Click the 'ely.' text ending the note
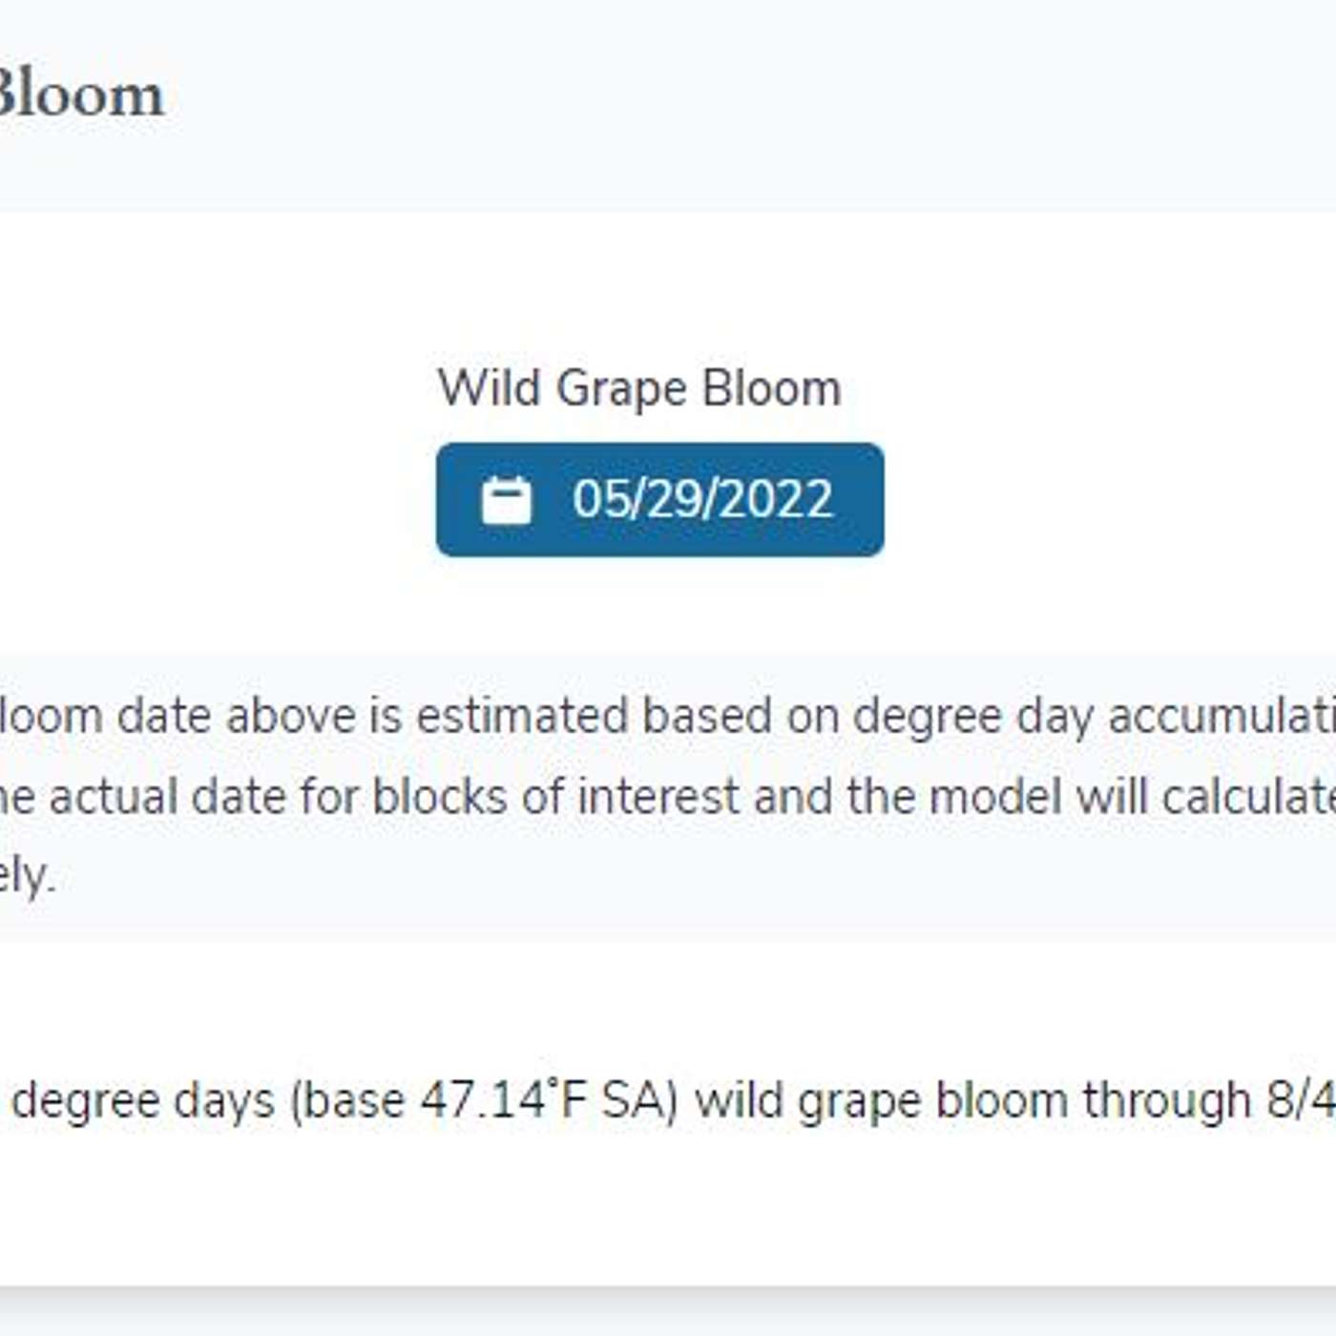Viewport: 1336px width, 1336px height. tap(26, 875)
